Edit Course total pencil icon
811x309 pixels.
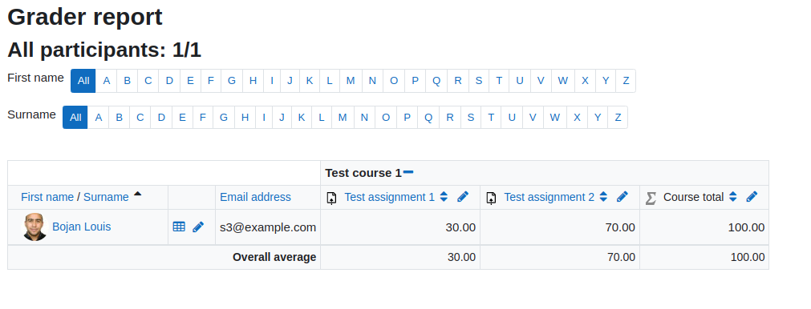[x=752, y=197]
